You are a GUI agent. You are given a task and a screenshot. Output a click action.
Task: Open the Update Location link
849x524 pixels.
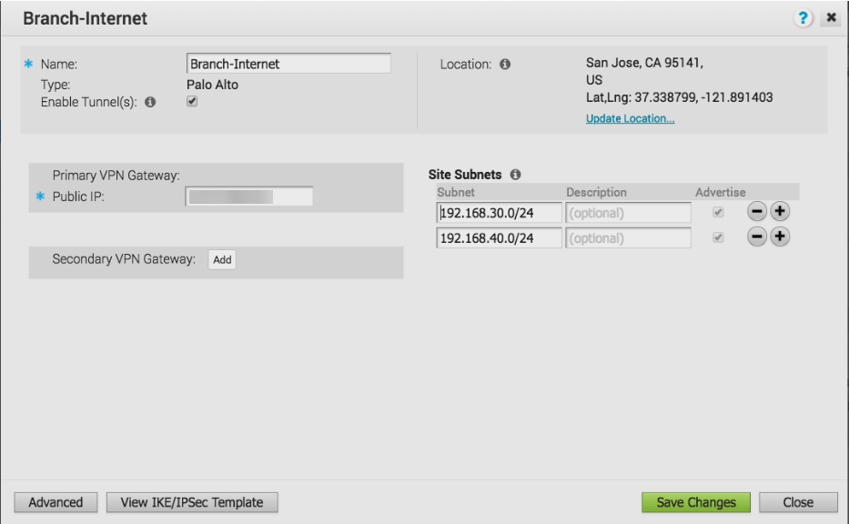pyautogui.click(x=630, y=118)
